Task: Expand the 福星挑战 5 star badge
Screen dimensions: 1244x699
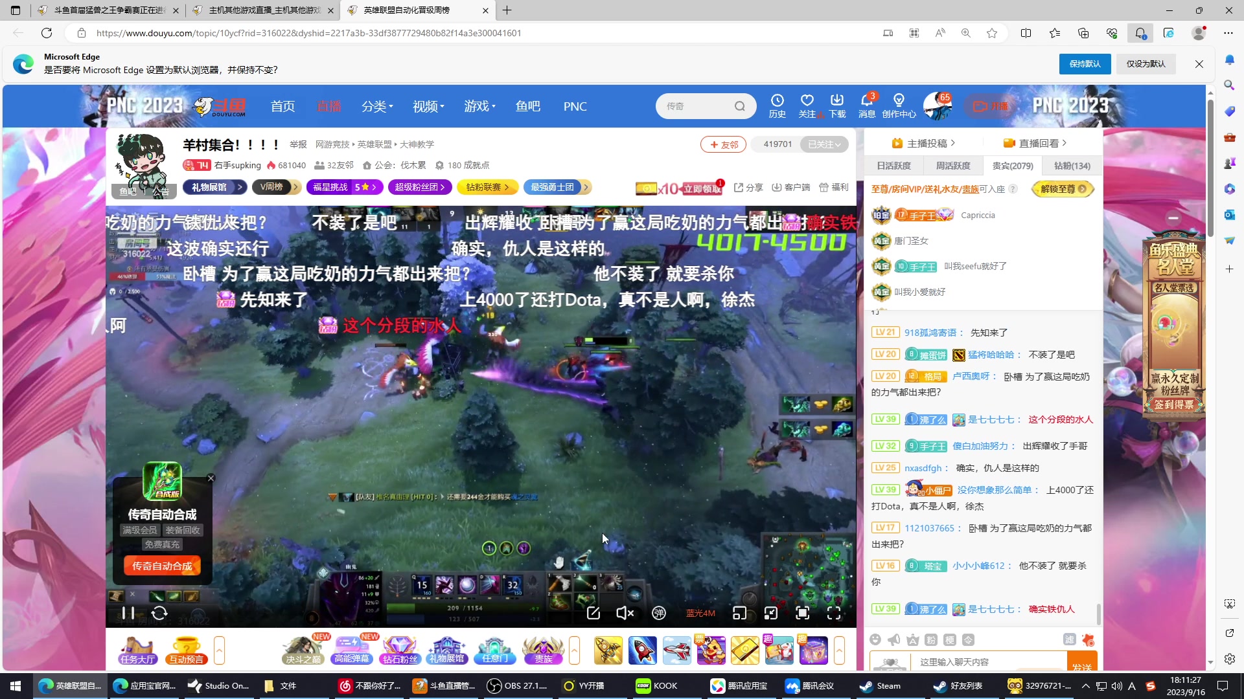Action: [344, 187]
